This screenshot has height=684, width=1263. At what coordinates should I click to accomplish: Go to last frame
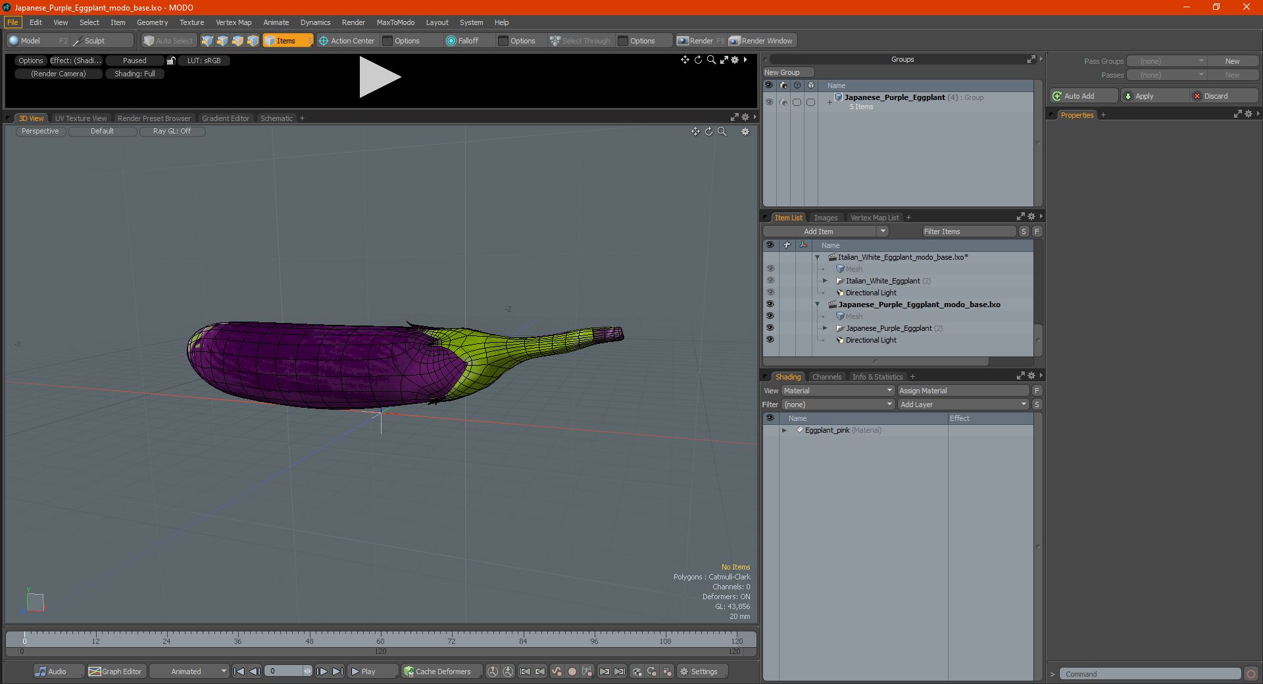pyautogui.click(x=337, y=672)
